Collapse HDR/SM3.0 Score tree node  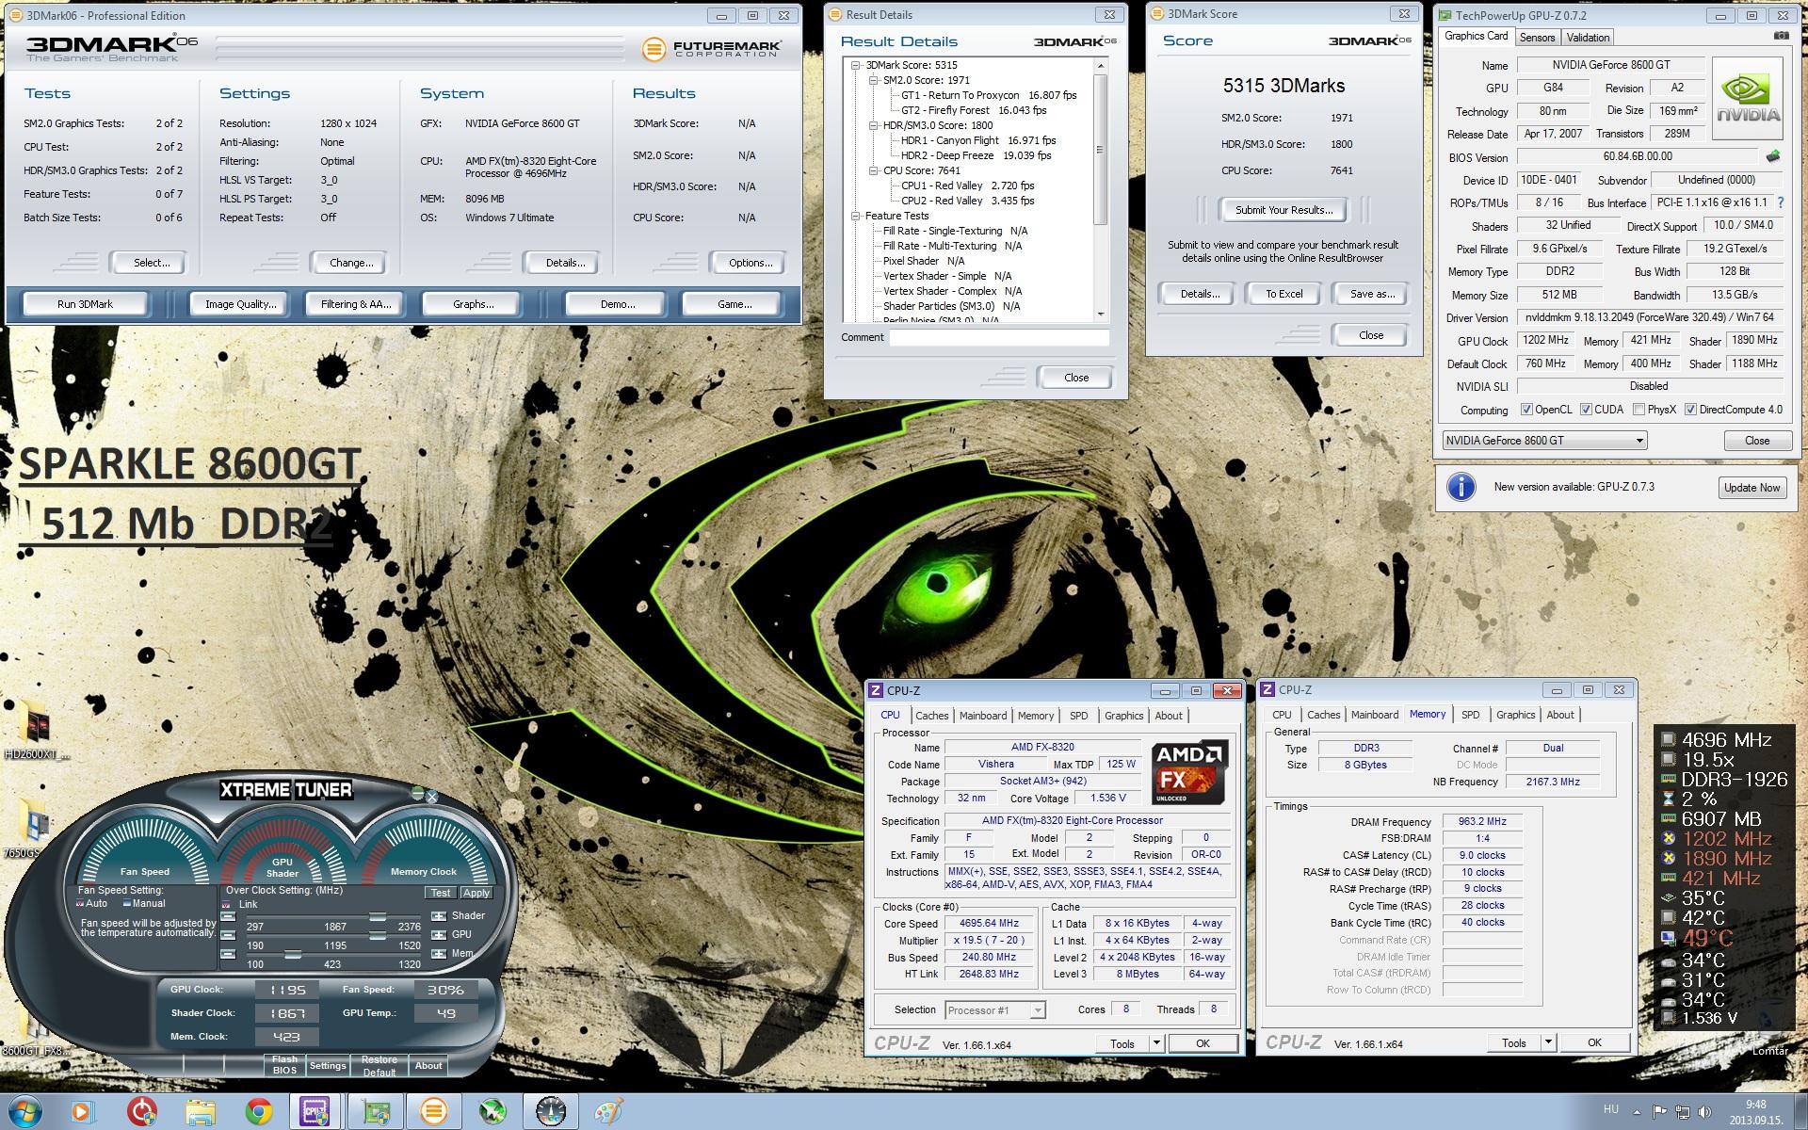coord(873,125)
